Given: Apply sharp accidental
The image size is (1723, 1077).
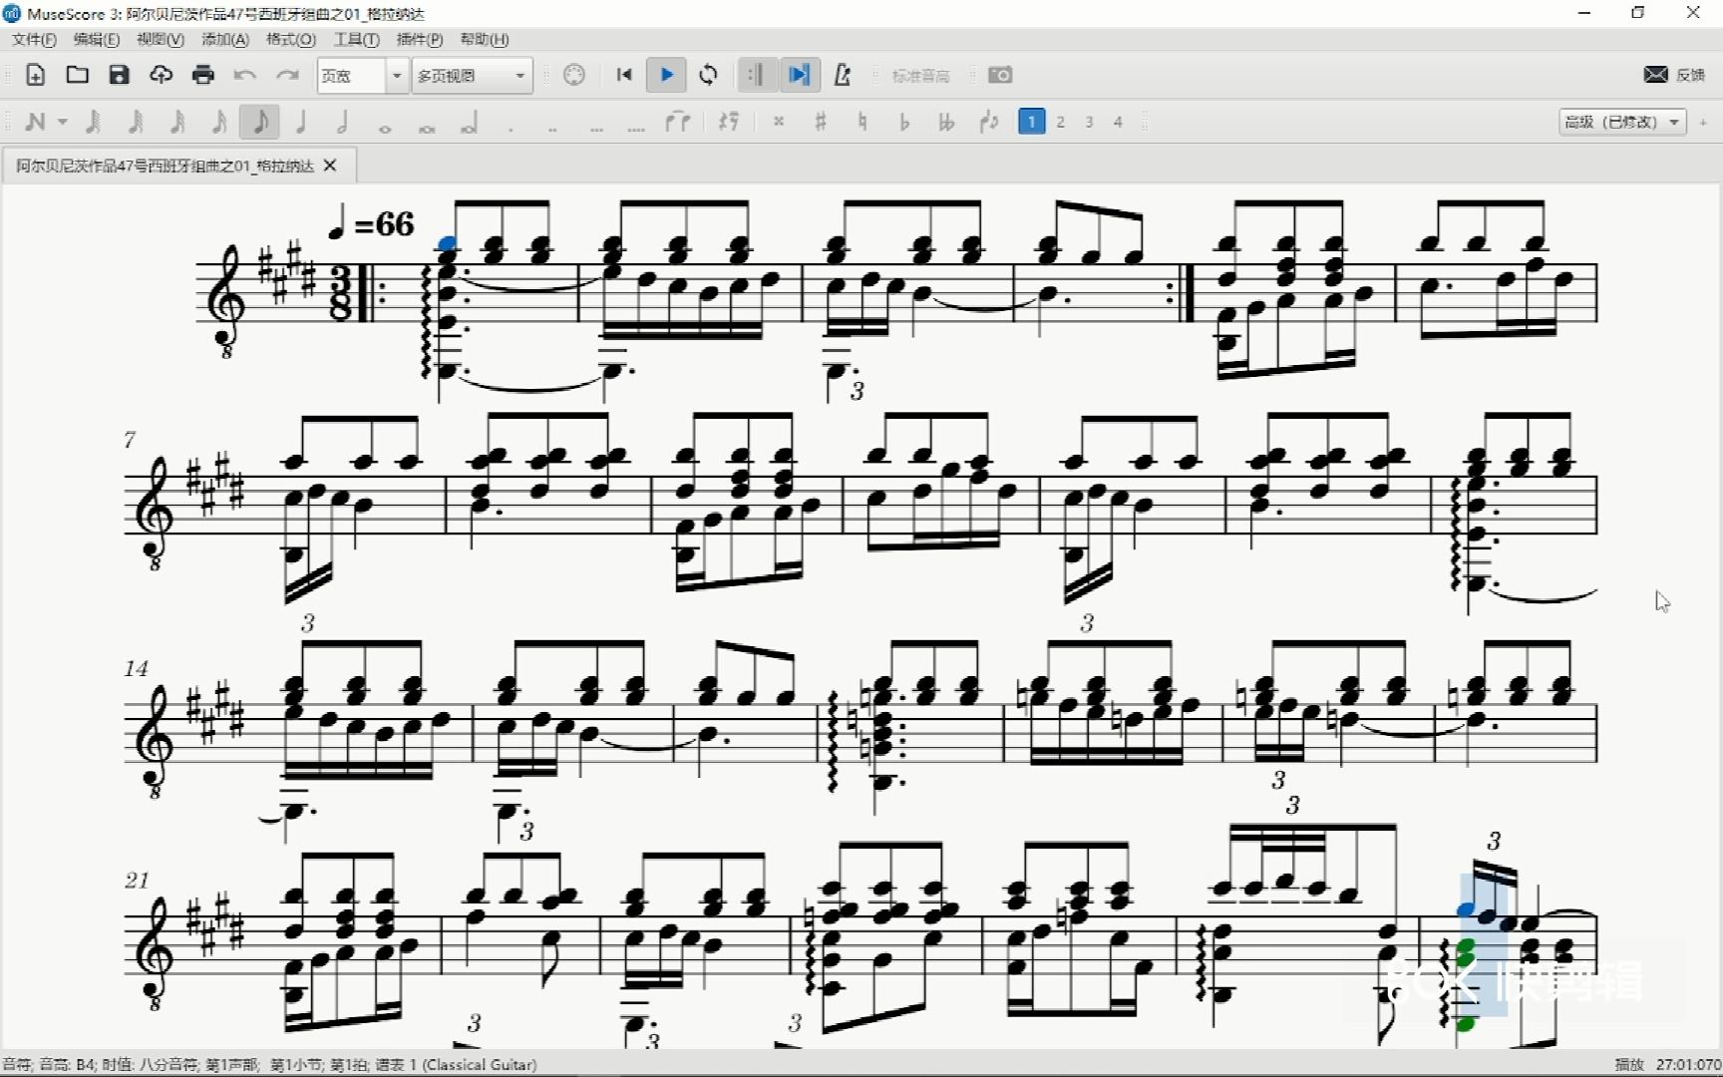Looking at the screenshot, I should [x=821, y=122].
